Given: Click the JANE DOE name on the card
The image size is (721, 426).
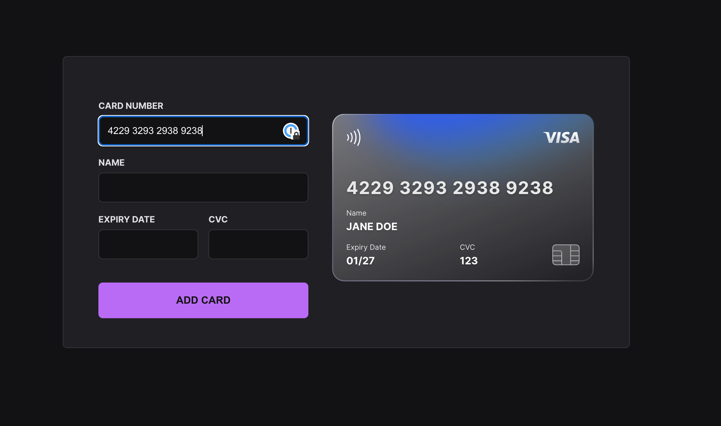Looking at the screenshot, I should [x=372, y=226].
